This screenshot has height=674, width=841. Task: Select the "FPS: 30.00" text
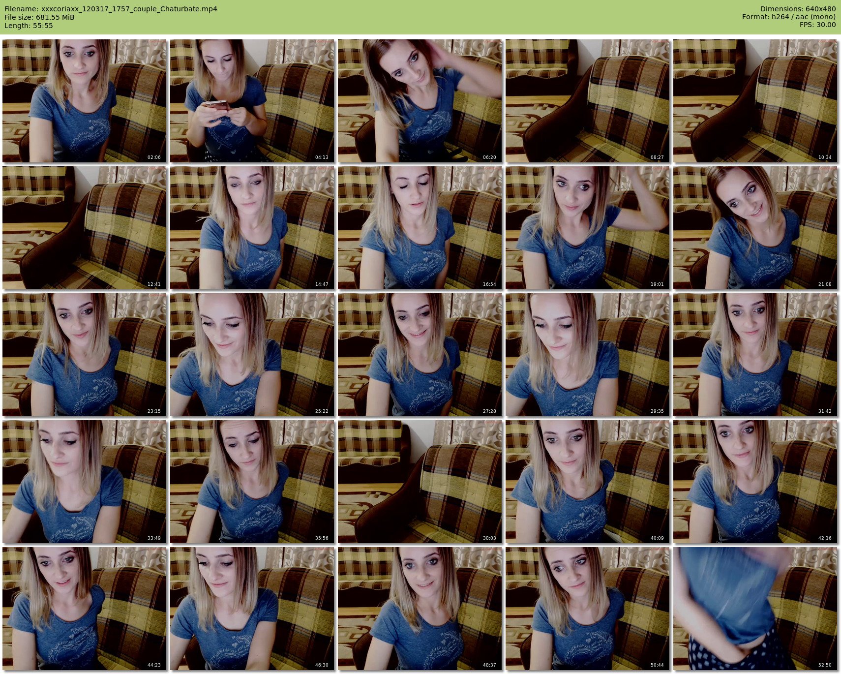[x=817, y=25]
